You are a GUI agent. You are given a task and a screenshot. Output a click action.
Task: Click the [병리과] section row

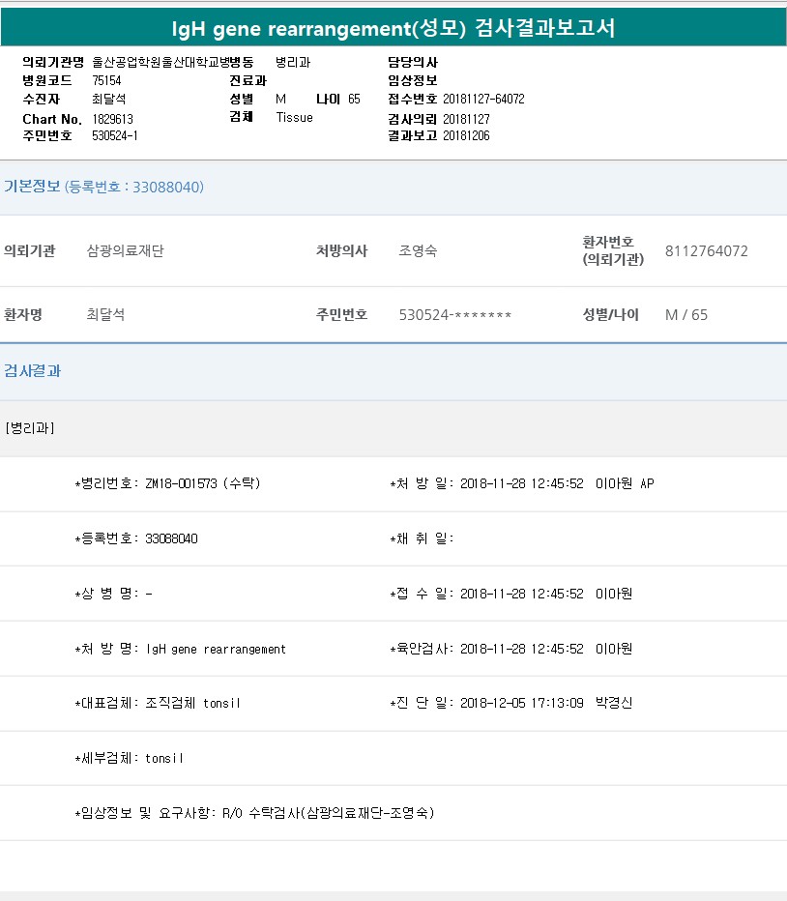coord(30,428)
